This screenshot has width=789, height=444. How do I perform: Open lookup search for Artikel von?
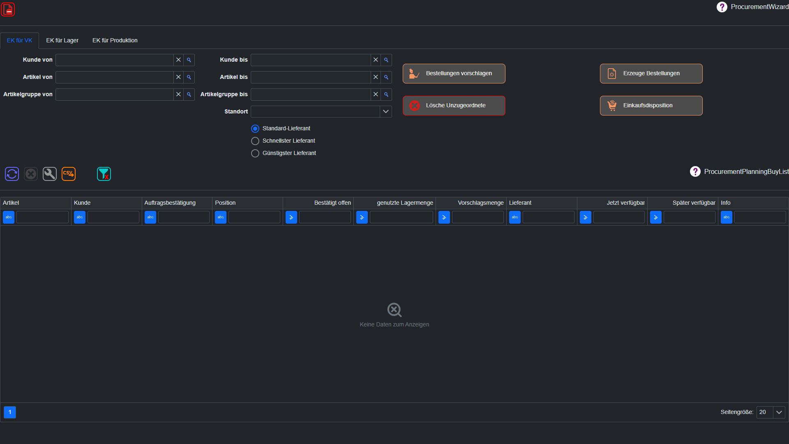click(x=189, y=77)
